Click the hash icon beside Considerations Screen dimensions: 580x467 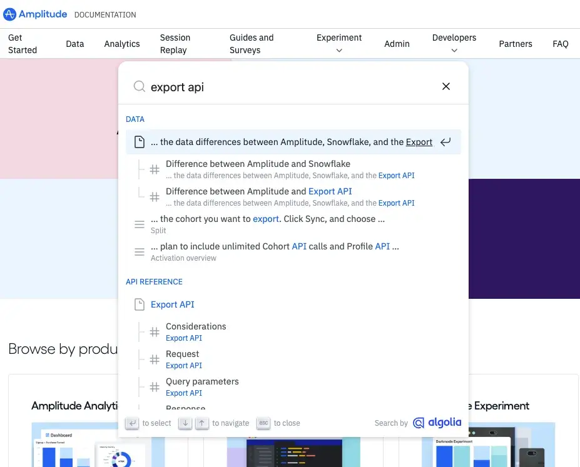coord(154,331)
